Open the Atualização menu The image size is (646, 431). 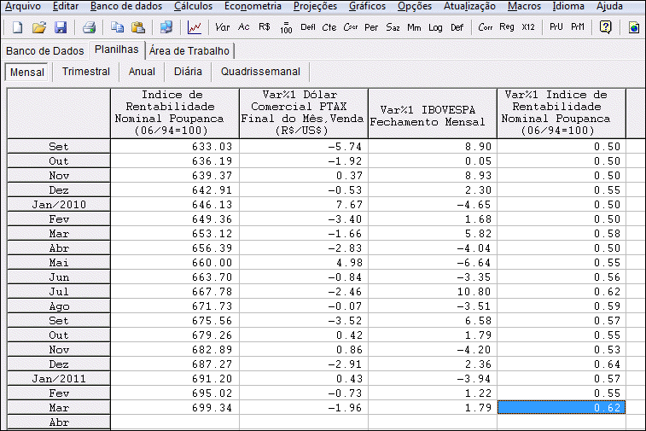(469, 6)
